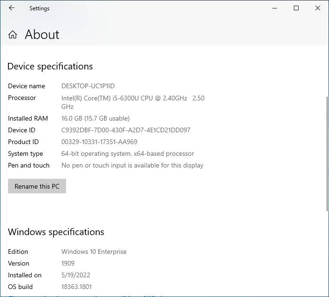
Task: Click the back arrow in Settings
Action: (x=12, y=8)
